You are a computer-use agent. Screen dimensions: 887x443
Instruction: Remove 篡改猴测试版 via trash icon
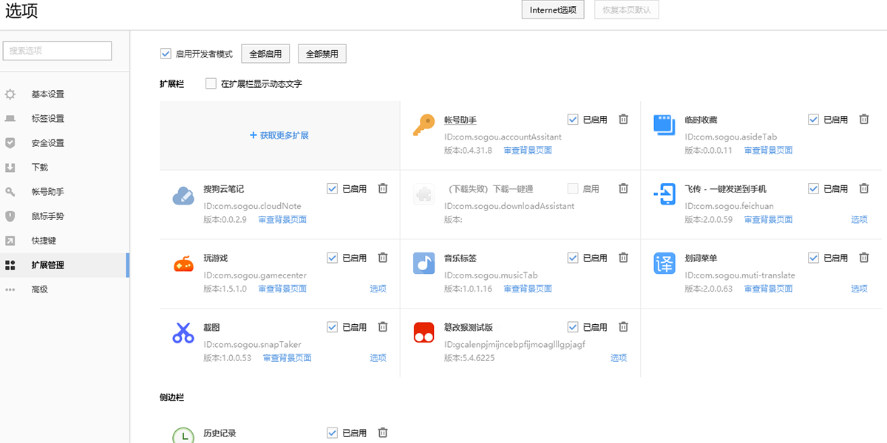623,327
